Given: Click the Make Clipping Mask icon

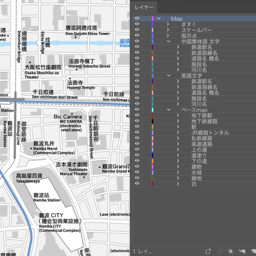Looking at the screenshot, I should [230, 251].
